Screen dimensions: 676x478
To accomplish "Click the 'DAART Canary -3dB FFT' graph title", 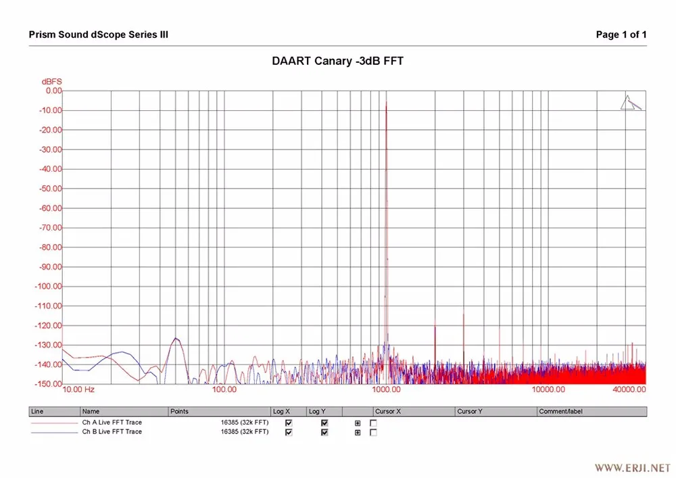I will click(337, 61).
